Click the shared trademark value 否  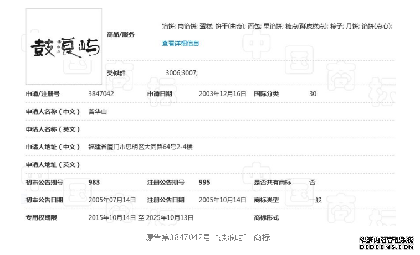click(x=313, y=183)
